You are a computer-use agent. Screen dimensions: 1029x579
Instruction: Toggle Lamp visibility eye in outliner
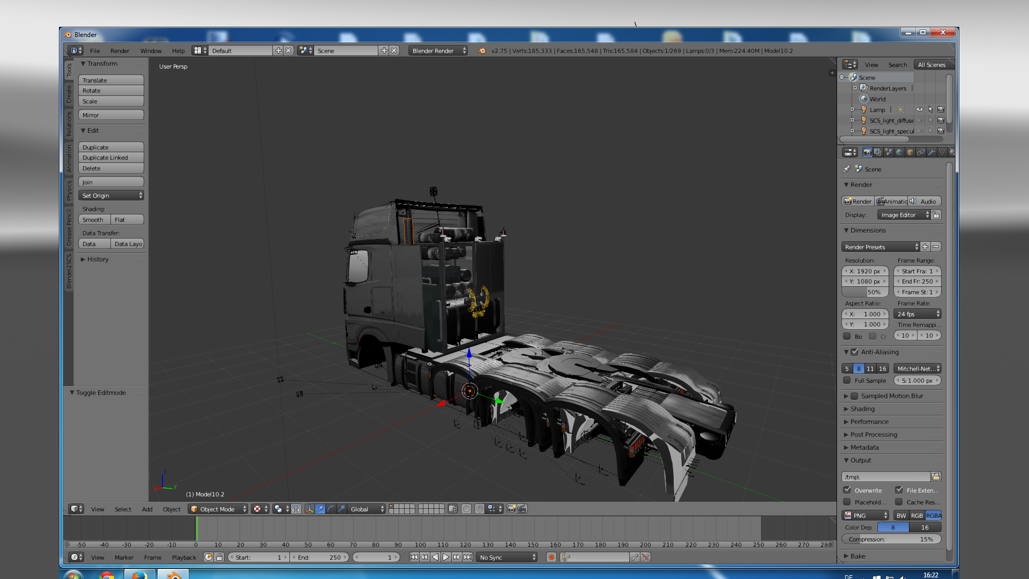920,109
